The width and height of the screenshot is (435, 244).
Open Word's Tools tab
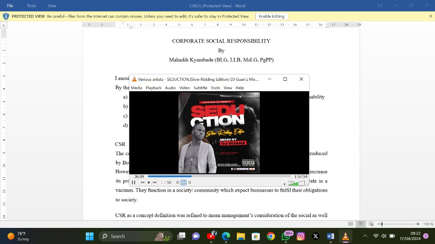coord(31,6)
